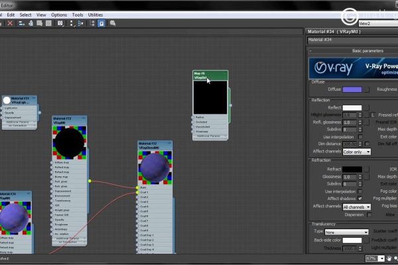Click the Move Children toolbar icon
Viewport: 398px width, 265px height.
tap(22, 23)
